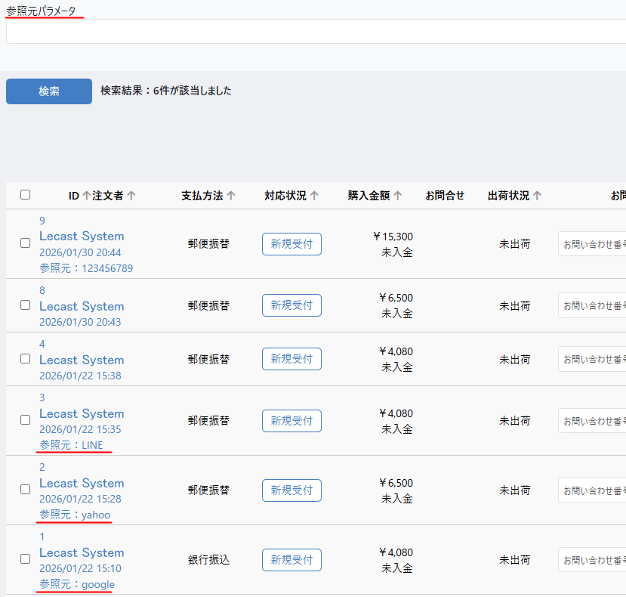
Task: Click the inquiry number field for order 4
Action: coord(592,359)
